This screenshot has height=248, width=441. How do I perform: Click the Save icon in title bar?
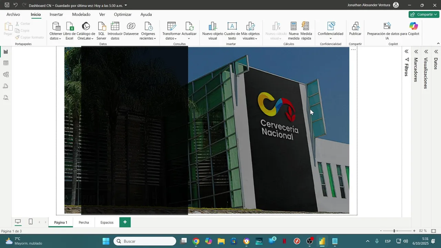click(7, 5)
